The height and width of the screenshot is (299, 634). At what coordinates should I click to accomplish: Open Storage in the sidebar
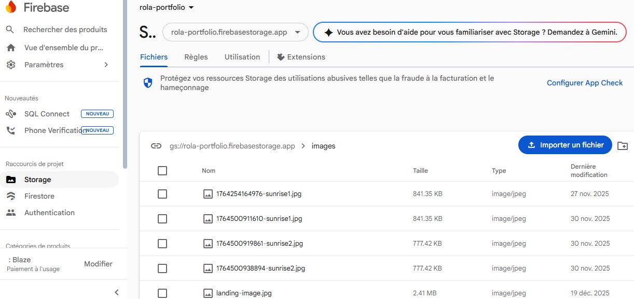pos(59,180)
